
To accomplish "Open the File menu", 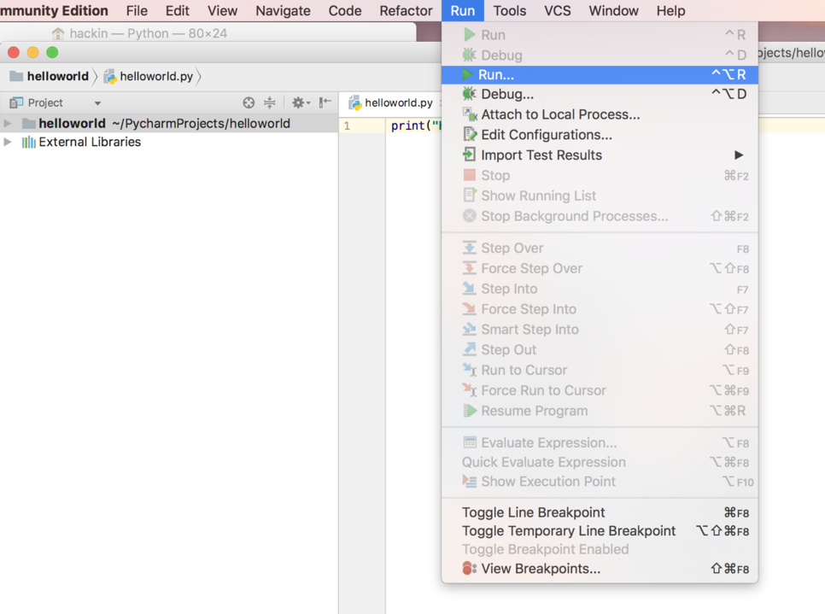I will click(137, 10).
